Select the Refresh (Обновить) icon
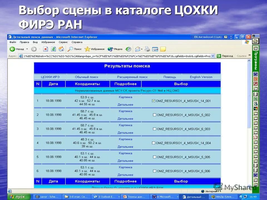Image resolution: width=267 pixels, height=200 pixels. pos(53,49)
